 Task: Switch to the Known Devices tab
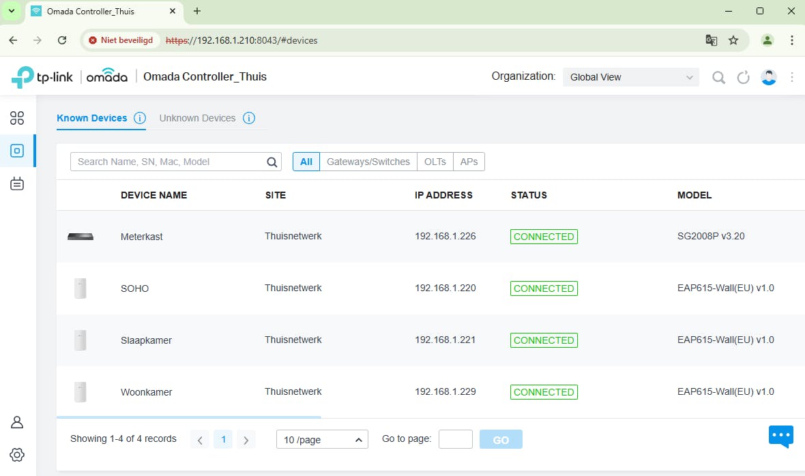(92, 118)
